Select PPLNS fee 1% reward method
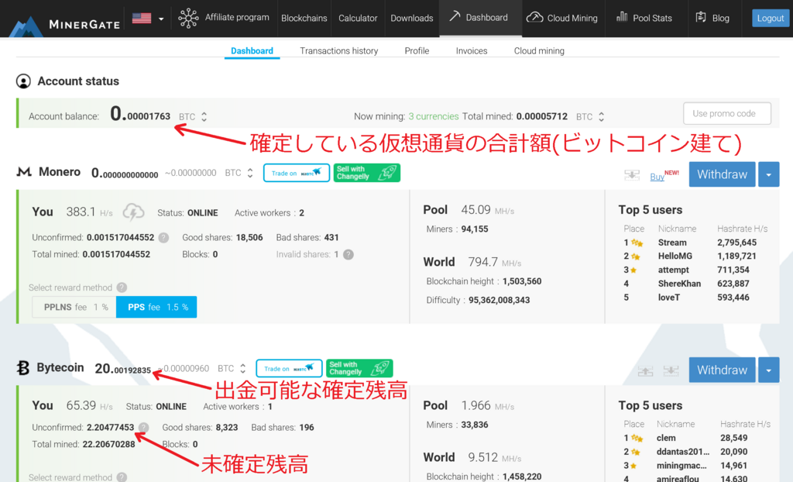The image size is (793, 482). (74, 307)
